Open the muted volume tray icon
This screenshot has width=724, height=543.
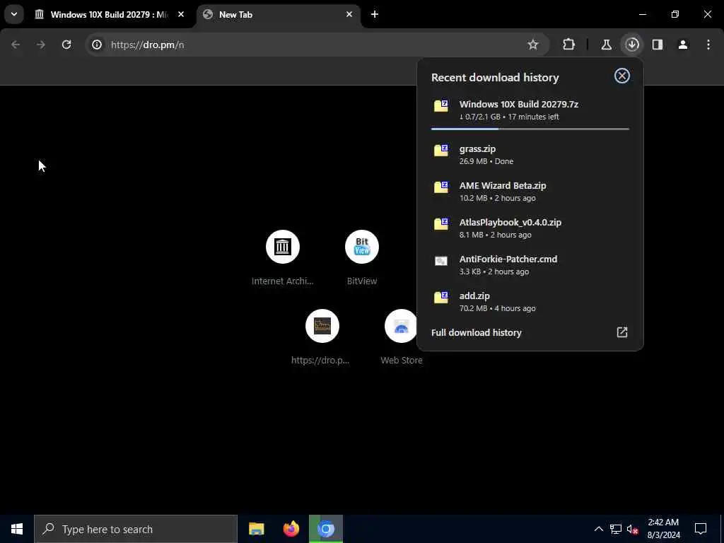coord(633,529)
